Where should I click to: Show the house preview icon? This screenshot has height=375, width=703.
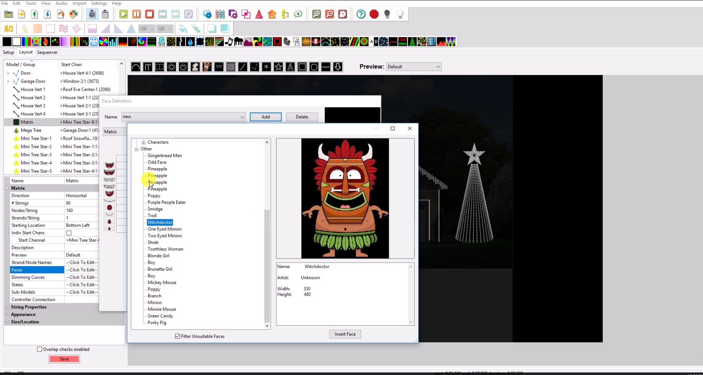point(272,14)
